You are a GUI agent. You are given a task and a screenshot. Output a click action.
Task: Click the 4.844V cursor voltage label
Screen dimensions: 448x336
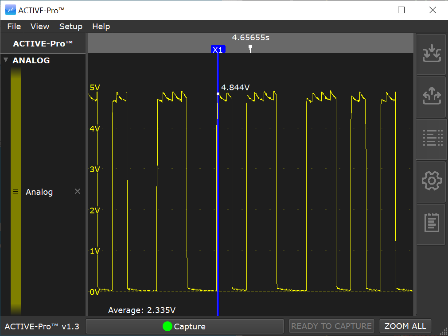pyautogui.click(x=235, y=87)
